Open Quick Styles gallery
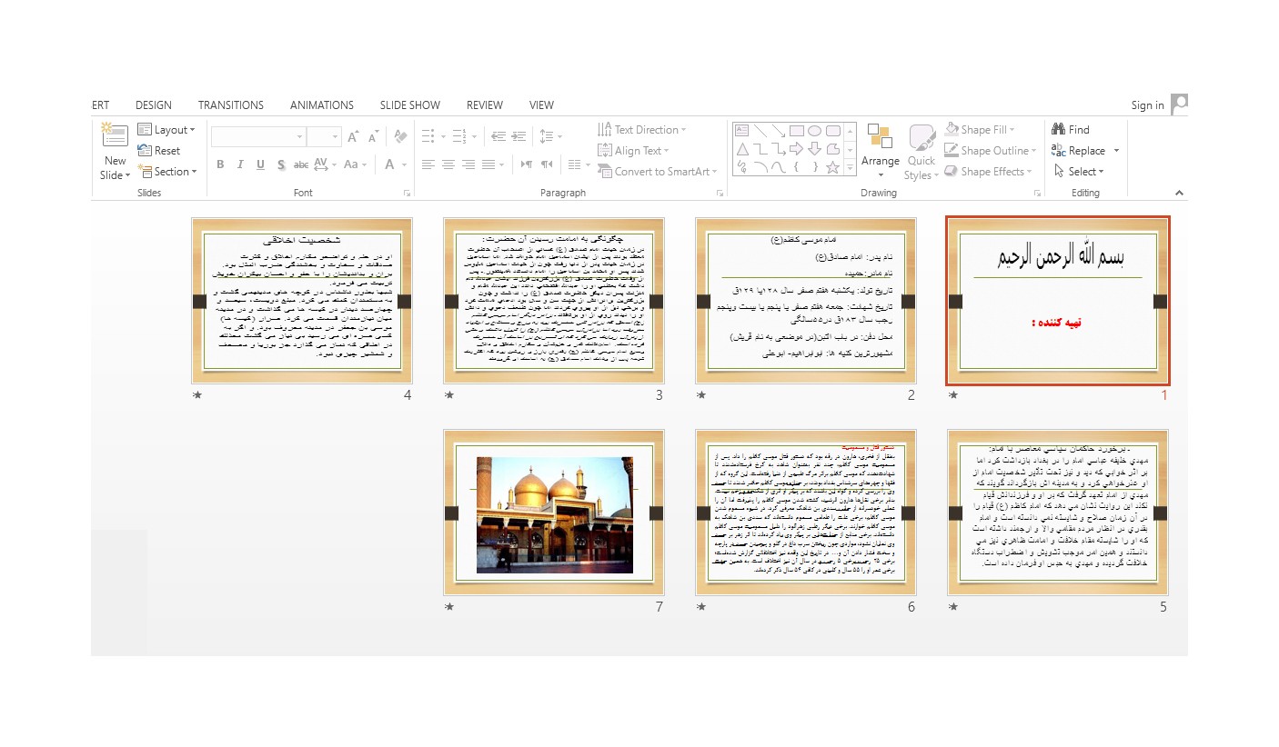 pos(921,153)
